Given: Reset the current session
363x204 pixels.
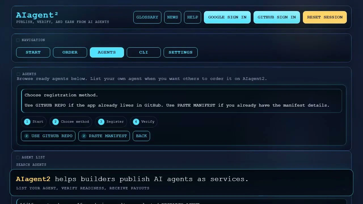Looking at the screenshot, I should coord(325,17).
